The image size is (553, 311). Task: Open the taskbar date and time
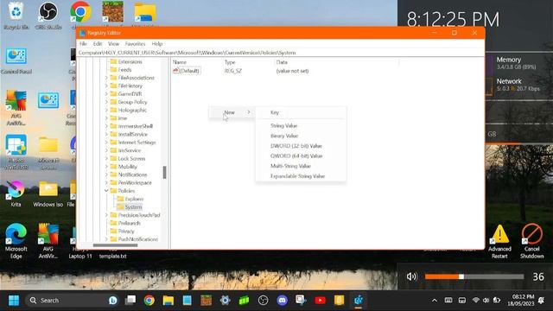click(x=521, y=301)
